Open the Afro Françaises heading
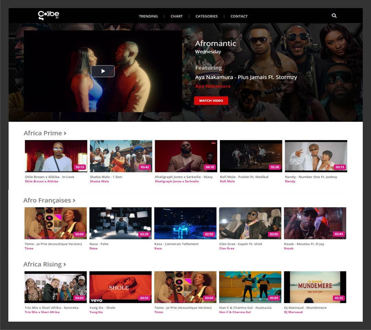This screenshot has height=330, width=371. [x=47, y=200]
